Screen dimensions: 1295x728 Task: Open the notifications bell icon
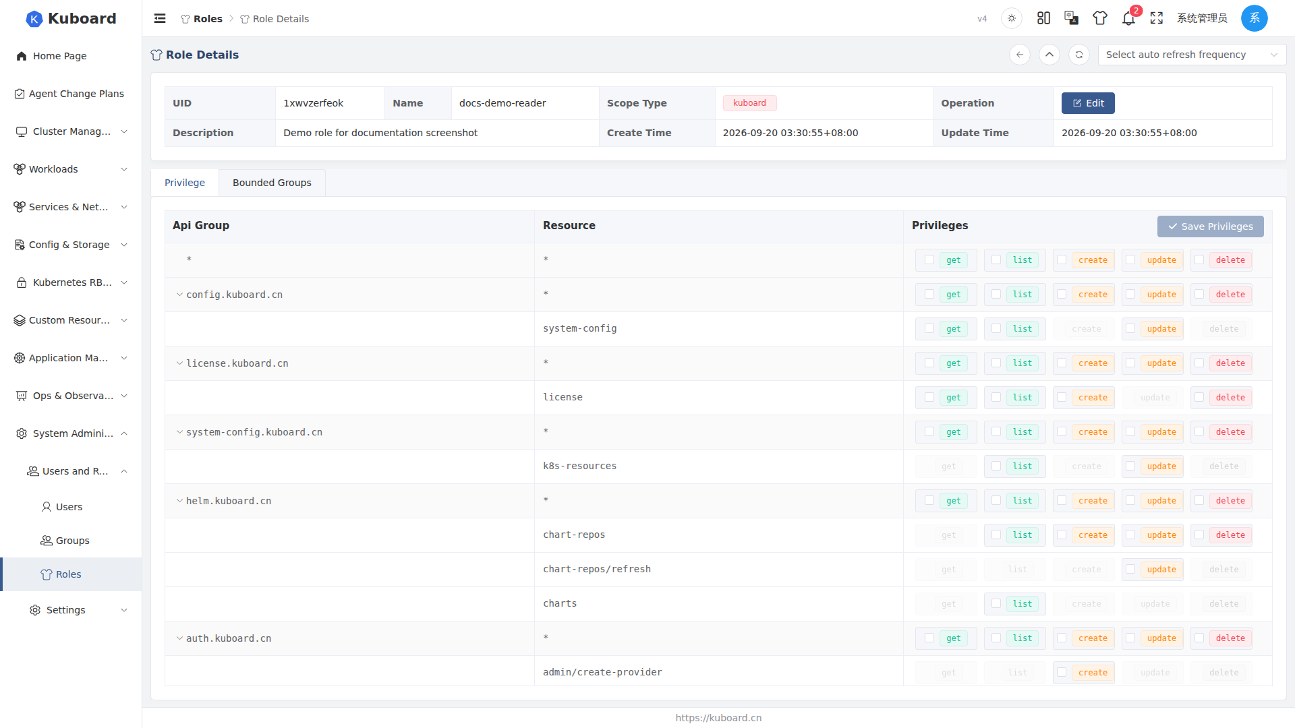[1128, 18]
